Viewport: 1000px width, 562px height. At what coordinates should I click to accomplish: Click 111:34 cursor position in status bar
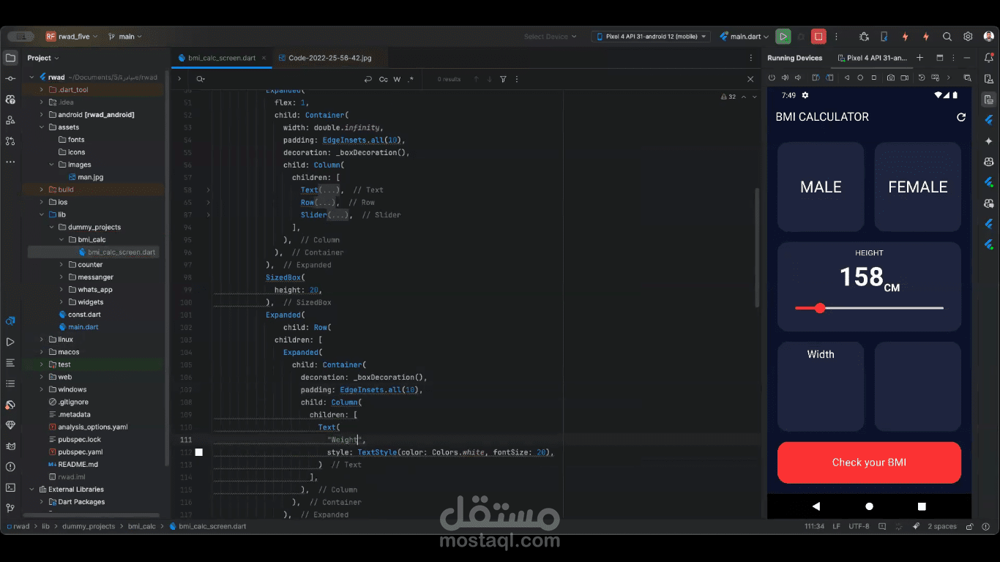pyautogui.click(x=814, y=526)
